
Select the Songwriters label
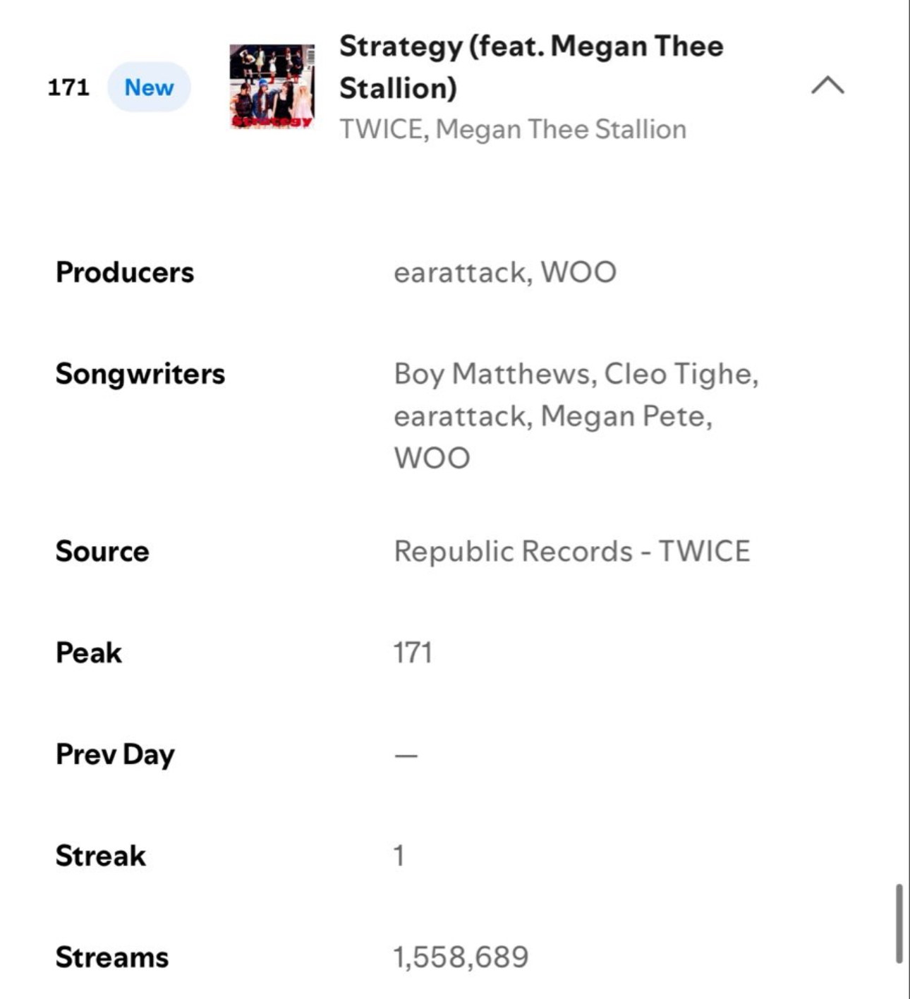click(x=140, y=374)
